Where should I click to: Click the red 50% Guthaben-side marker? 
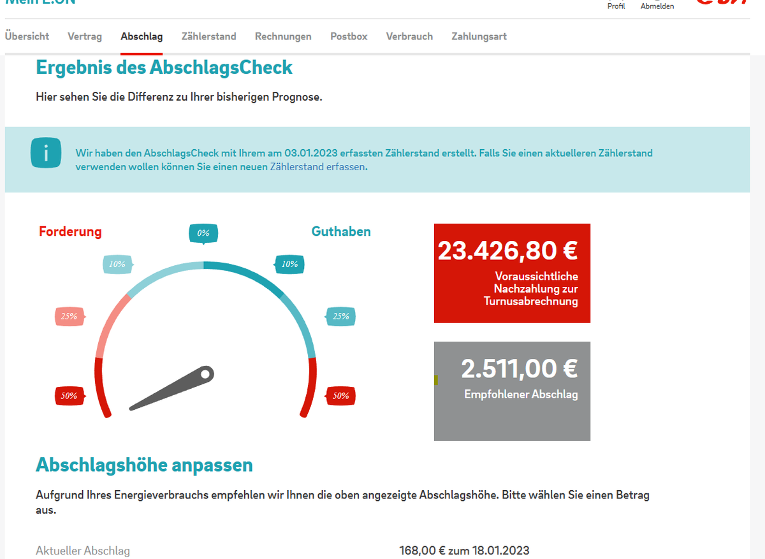[x=340, y=396]
